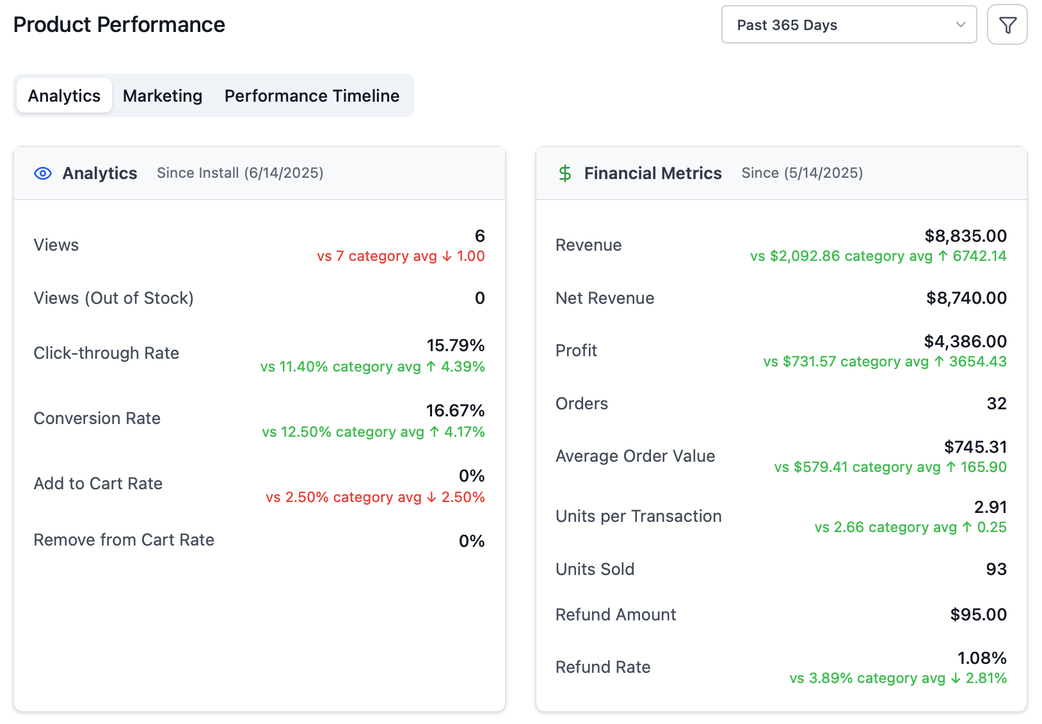Viewport: 1042px width, 724px height.
Task: Click Since Install date link in Analytics
Action: (239, 173)
